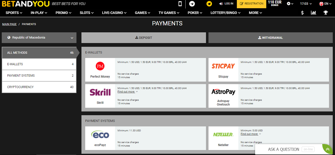Expand the SPORTS menu
335x155 pixels.
pyautogui.click(x=14, y=13)
